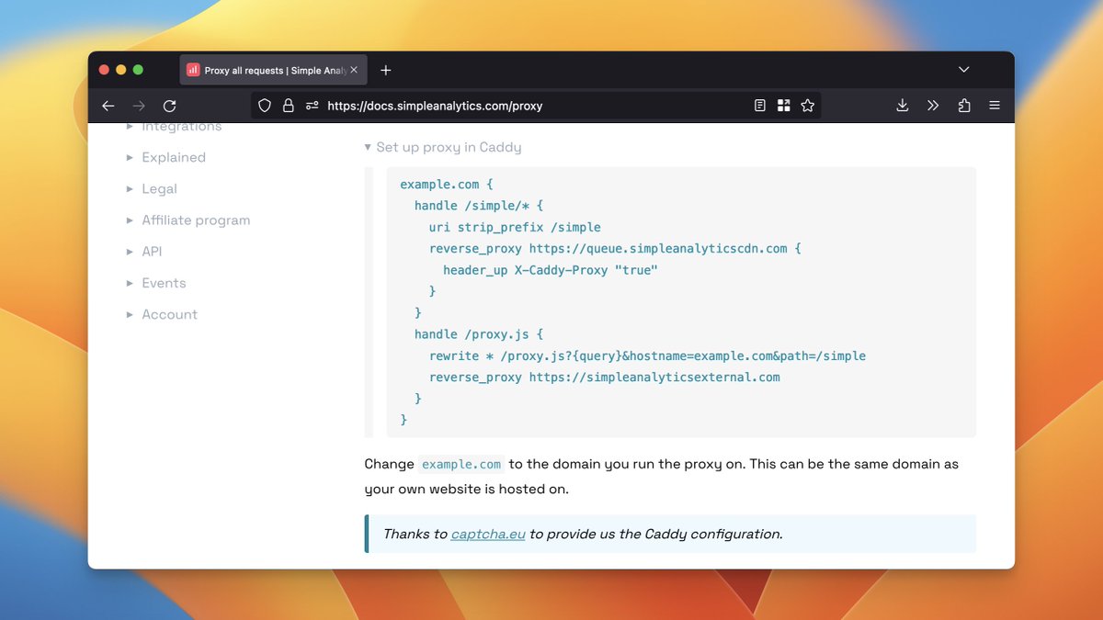The image size is (1103, 620).
Task: Expand the Explained sidebar section
Action: pyautogui.click(x=166, y=157)
